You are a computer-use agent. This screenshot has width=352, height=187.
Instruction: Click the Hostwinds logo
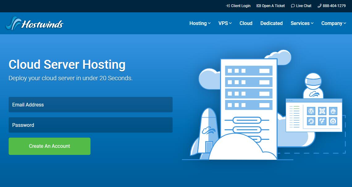tap(34, 23)
